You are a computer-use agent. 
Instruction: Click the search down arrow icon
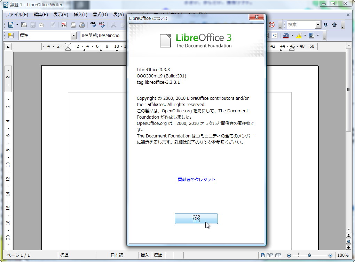(325, 25)
